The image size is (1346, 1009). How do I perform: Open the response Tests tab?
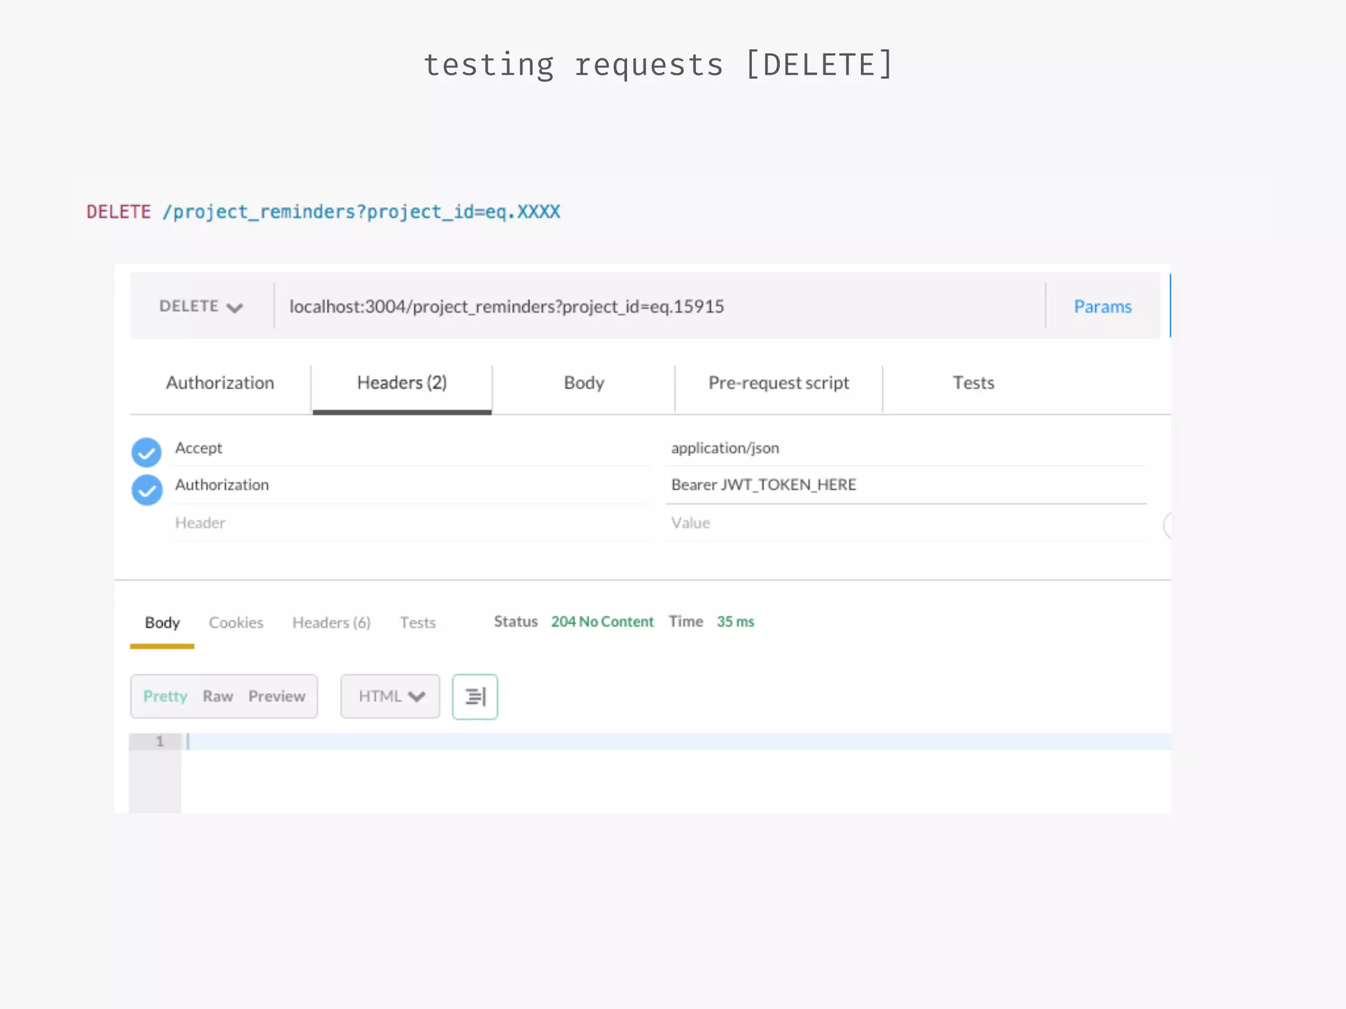418,623
